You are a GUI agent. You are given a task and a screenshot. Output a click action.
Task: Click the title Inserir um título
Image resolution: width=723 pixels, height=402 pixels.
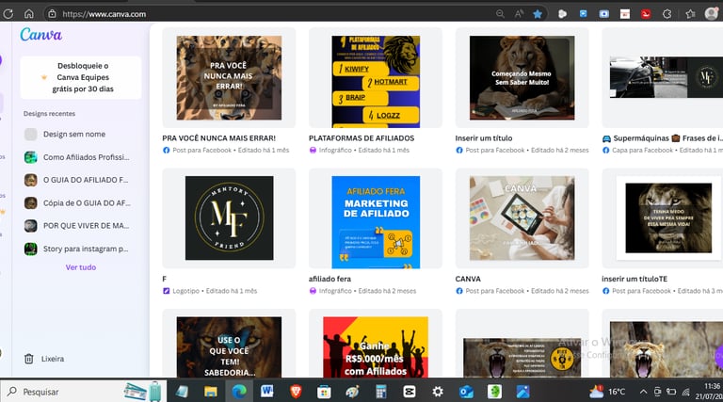coord(484,137)
